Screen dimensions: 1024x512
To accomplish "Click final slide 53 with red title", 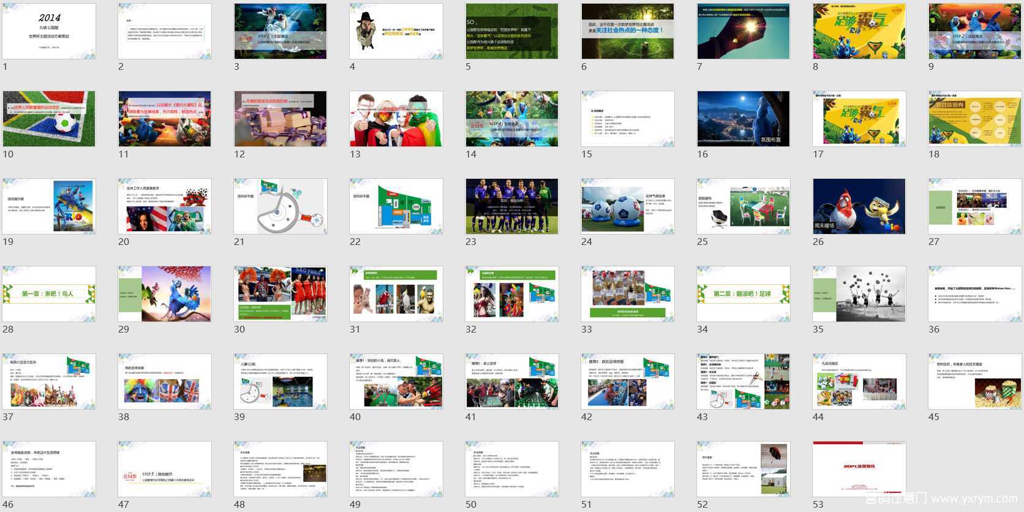I will point(859,469).
